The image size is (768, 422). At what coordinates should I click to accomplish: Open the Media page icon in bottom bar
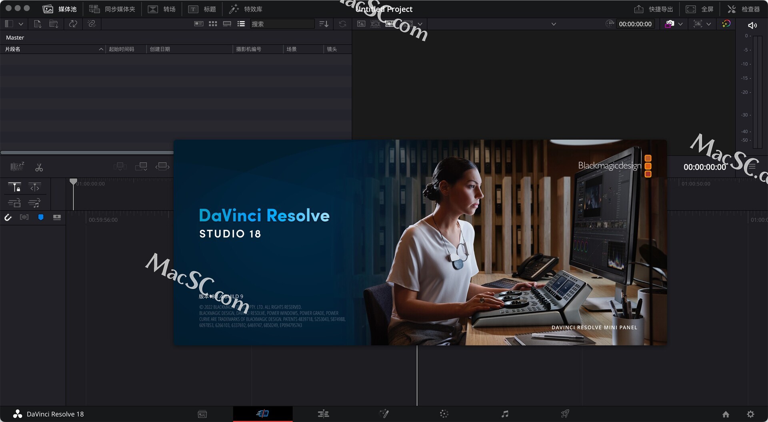point(202,414)
